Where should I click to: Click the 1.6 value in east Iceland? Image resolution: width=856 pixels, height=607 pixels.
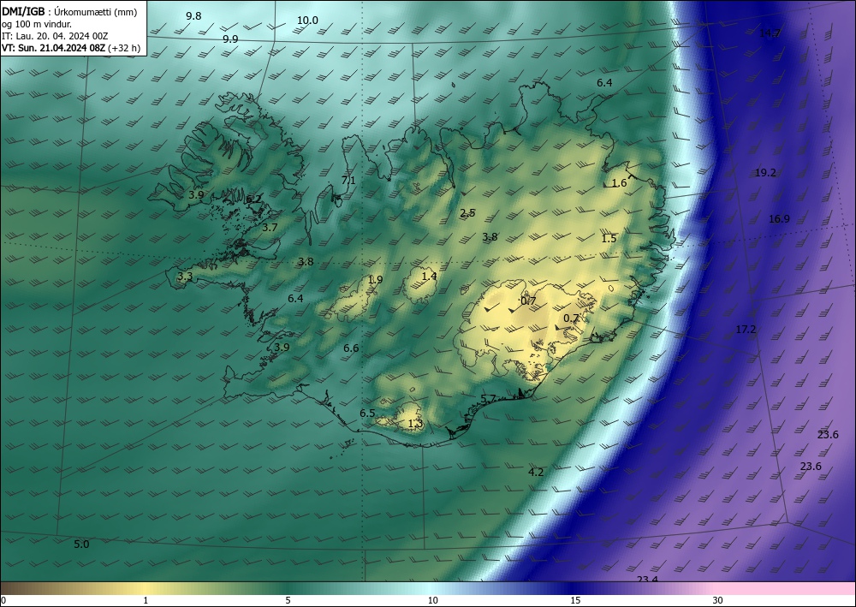click(x=619, y=183)
